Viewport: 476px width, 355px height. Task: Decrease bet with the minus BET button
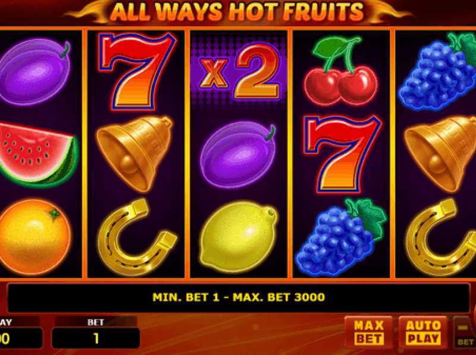tap(465, 333)
